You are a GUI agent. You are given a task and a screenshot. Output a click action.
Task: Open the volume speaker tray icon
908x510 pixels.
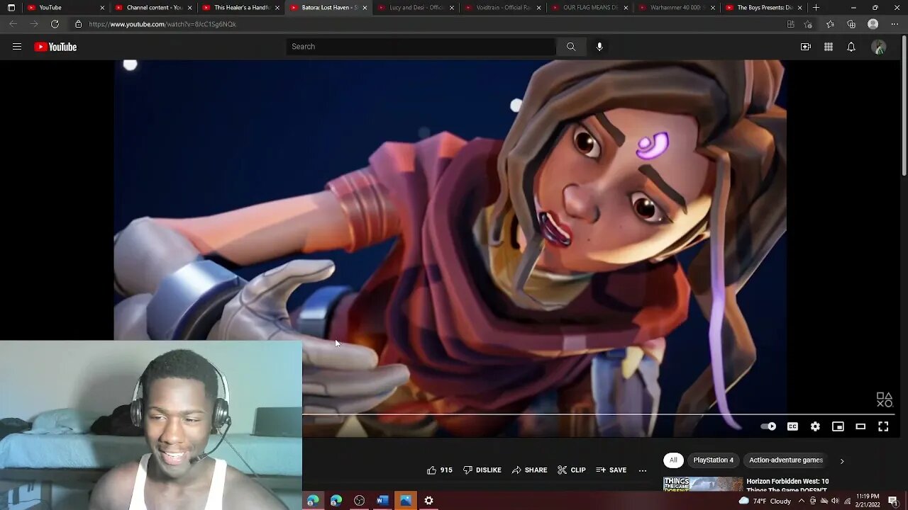[x=835, y=501]
